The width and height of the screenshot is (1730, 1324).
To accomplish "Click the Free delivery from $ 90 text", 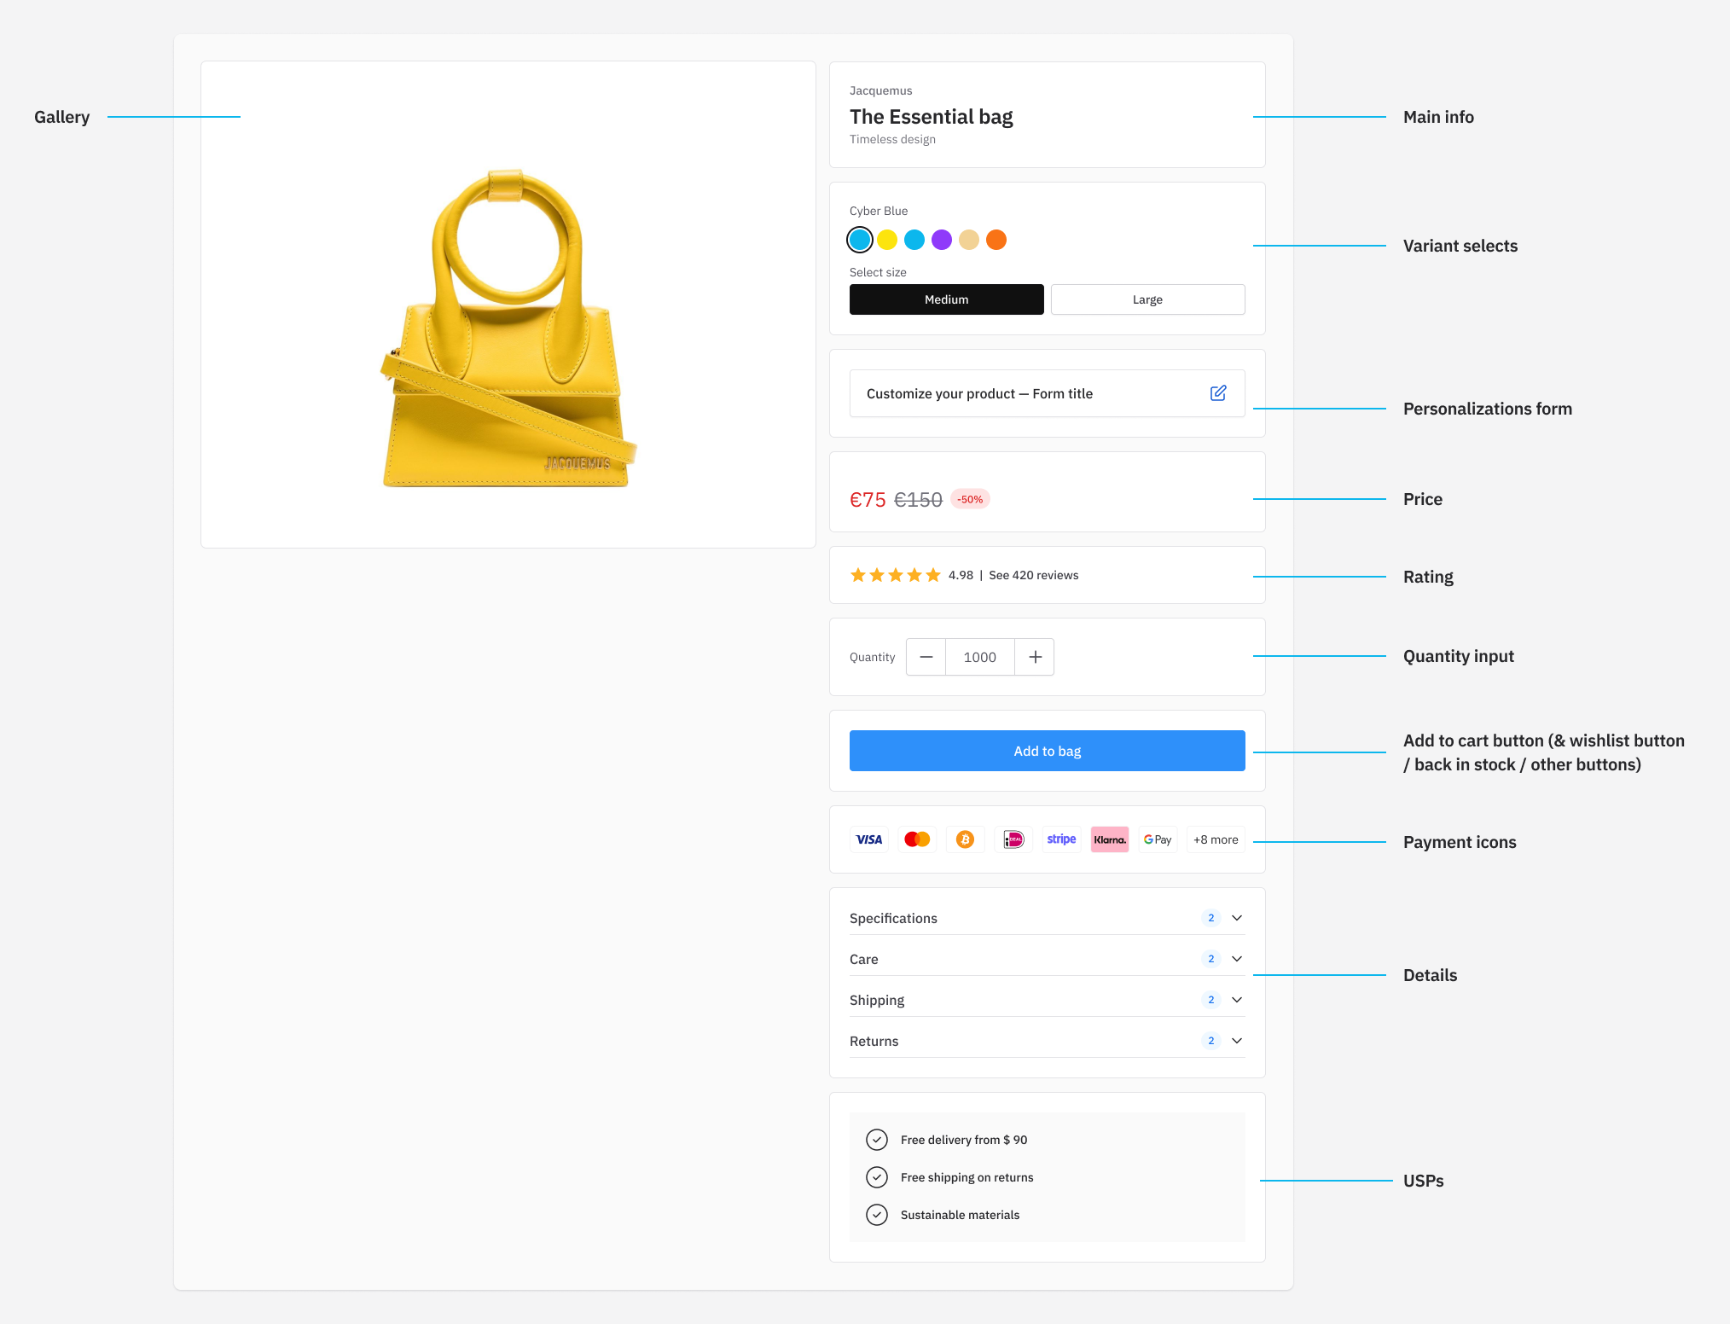I will (x=964, y=1140).
